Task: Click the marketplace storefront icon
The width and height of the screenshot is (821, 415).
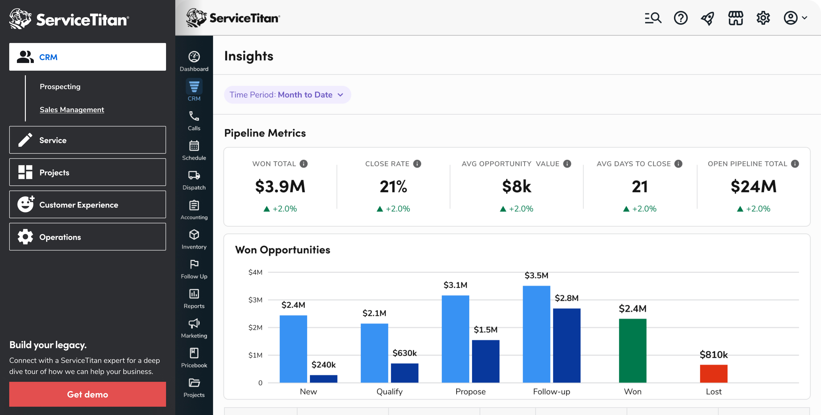Action: click(x=735, y=18)
